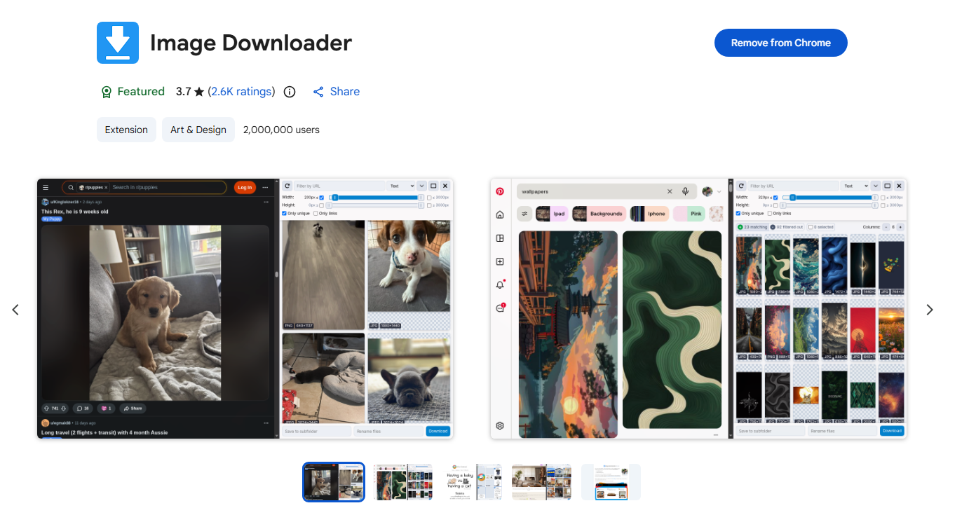Open the Text dropdown in puppies preview
Image resolution: width=976 pixels, height=522 pixels.
[x=400, y=186]
